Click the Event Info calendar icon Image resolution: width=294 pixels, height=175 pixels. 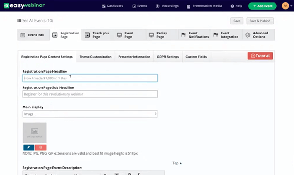click(x=23, y=35)
